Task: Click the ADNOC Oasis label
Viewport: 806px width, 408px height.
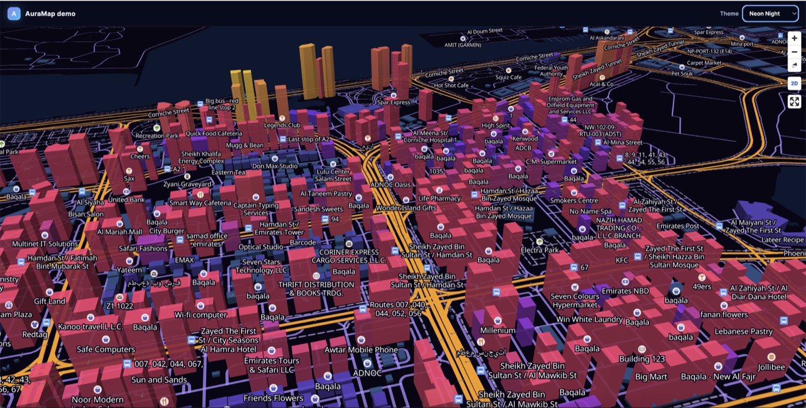Action: (x=390, y=185)
